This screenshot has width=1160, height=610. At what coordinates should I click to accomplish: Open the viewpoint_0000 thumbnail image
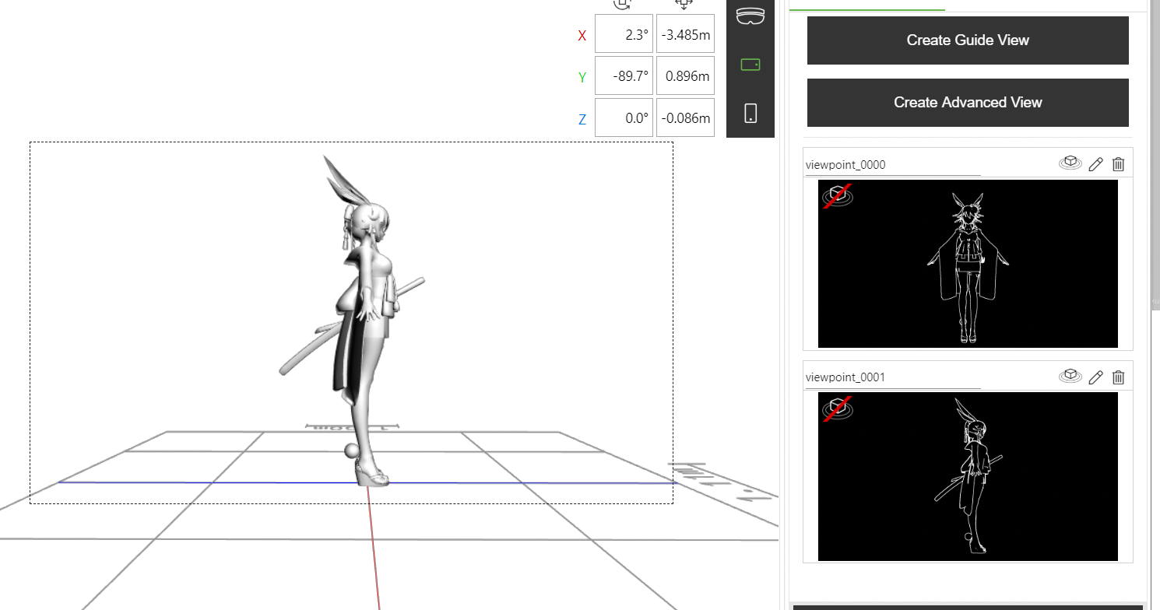click(967, 263)
